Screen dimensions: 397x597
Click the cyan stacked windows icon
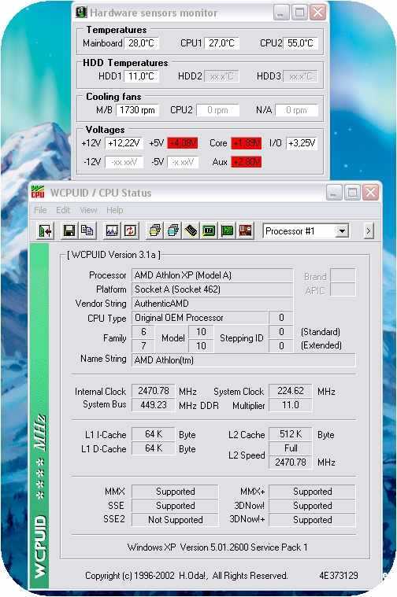[x=173, y=230]
